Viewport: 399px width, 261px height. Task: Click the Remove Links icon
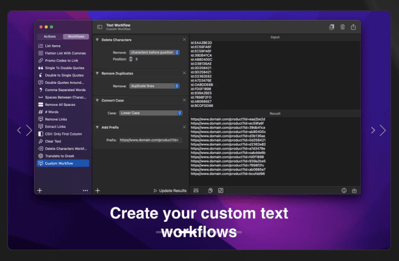coord(40,119)
